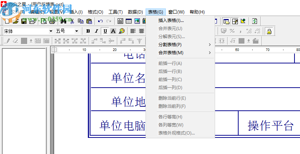Click the document with green refresh arrows icon
The image size is (300, 154).
(x=254, y=21)
